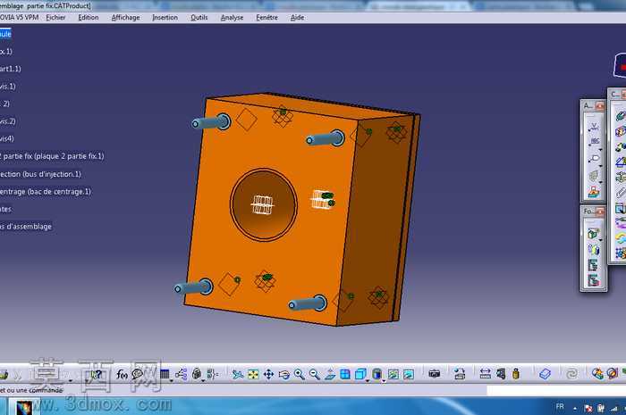The width and height of the screenshot is (626, 415).
Task: Open the Edition menu
Action: coord(89,18)
